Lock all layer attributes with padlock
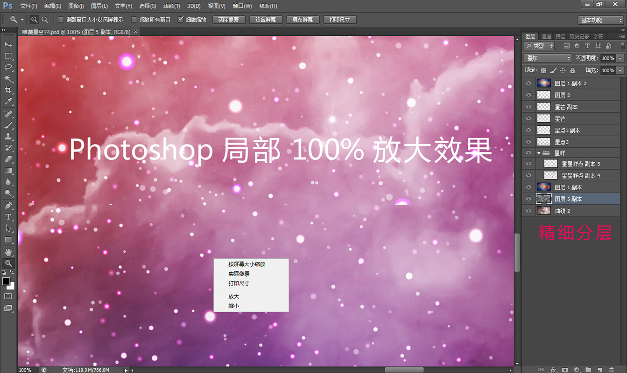Image resolution: width=627 pixels, height=373 pixels. [x=572, y=70]
